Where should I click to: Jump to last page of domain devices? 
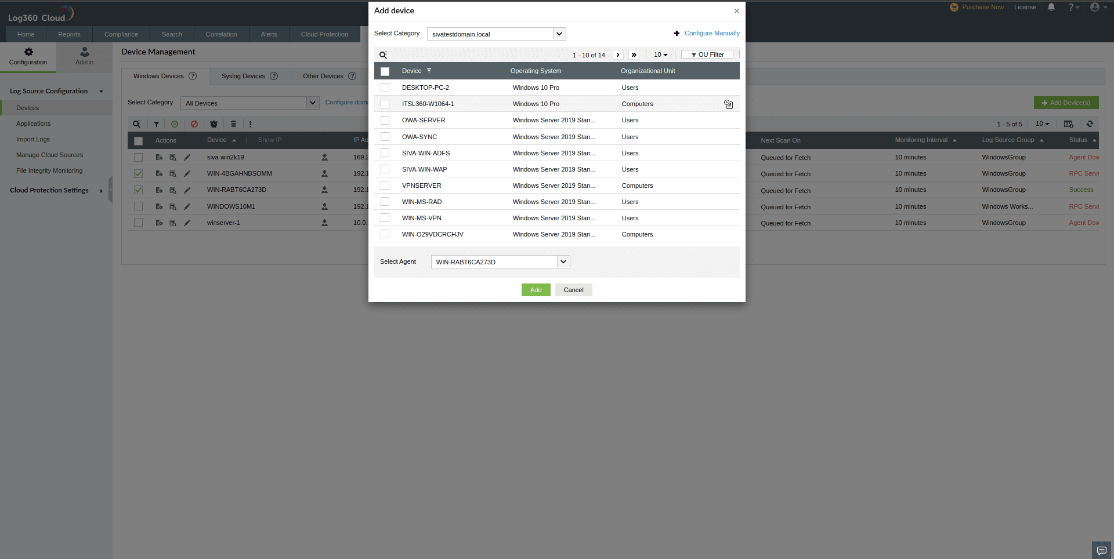pos(634,55)
